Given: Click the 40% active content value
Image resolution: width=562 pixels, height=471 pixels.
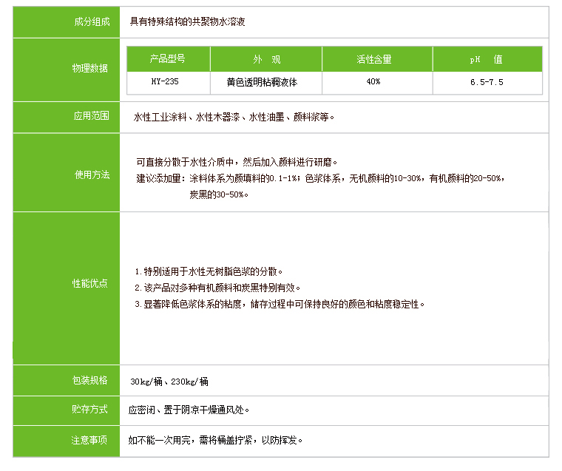Looking at the screenshot, I should click(373, 82).
